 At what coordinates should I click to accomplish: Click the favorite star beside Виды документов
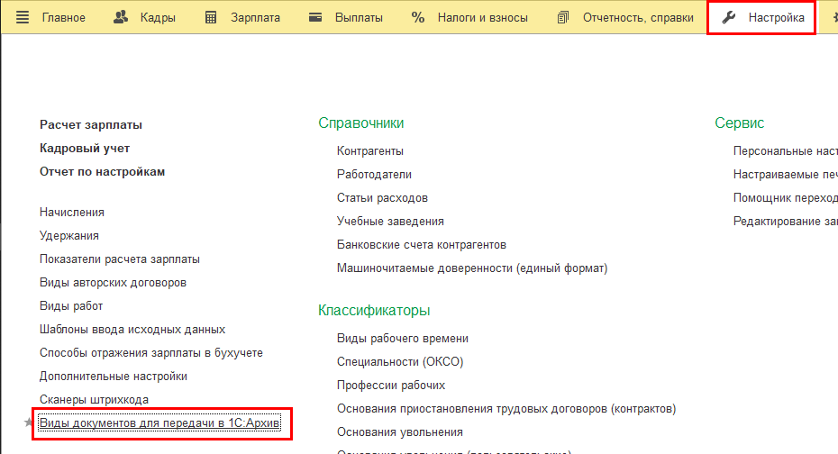[x=29, y=422]
